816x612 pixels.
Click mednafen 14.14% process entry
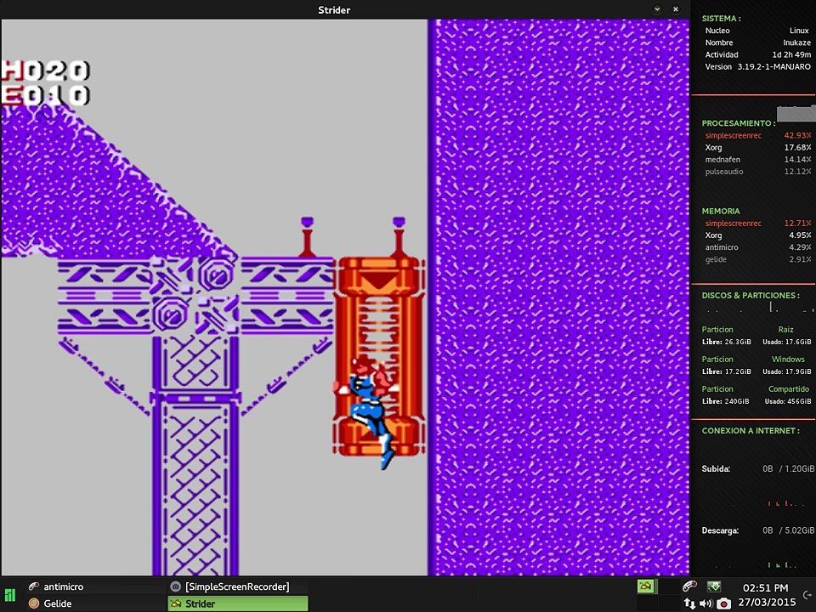coord(757,159)
